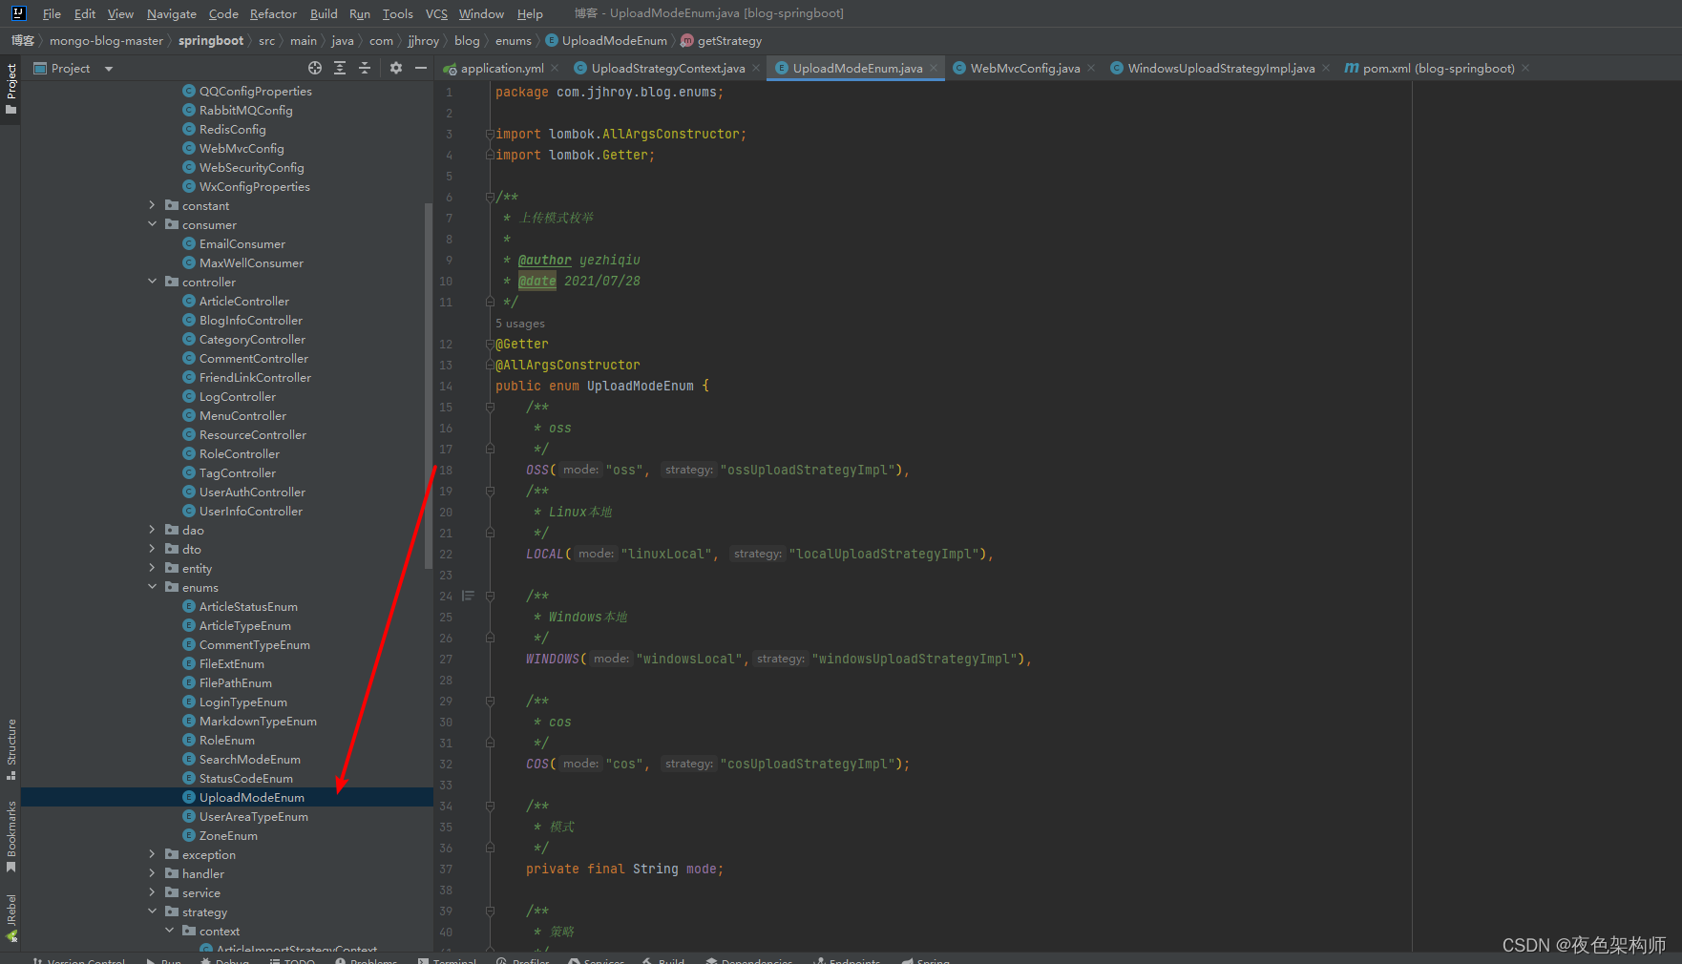Image resolution: width=1682 pixels, height=964 pixels.
Task: Hide the Project panel with minimize icon
Action: click(x=421, y=68)
